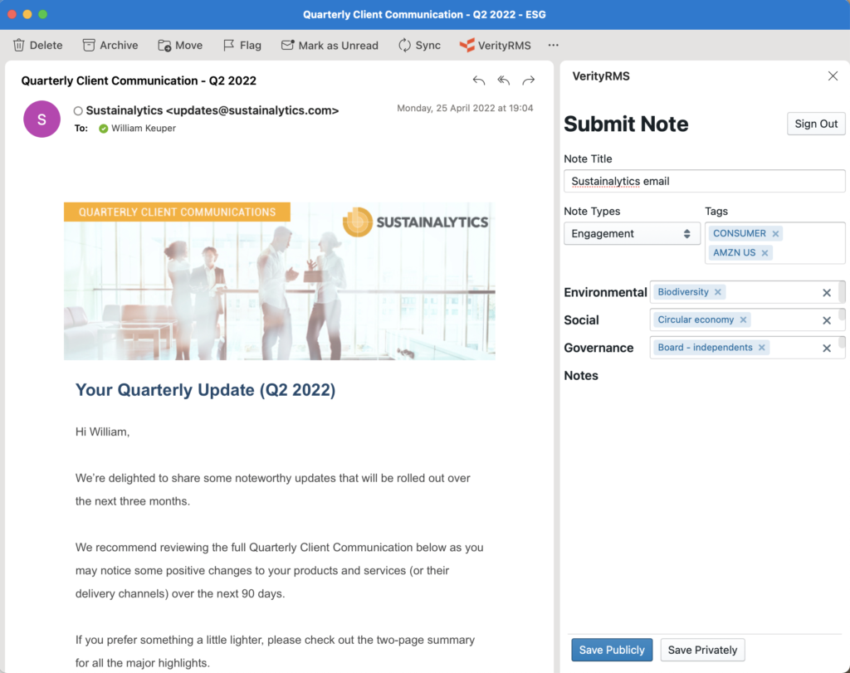Click into the Notes text area

click(x=704, y=507)
